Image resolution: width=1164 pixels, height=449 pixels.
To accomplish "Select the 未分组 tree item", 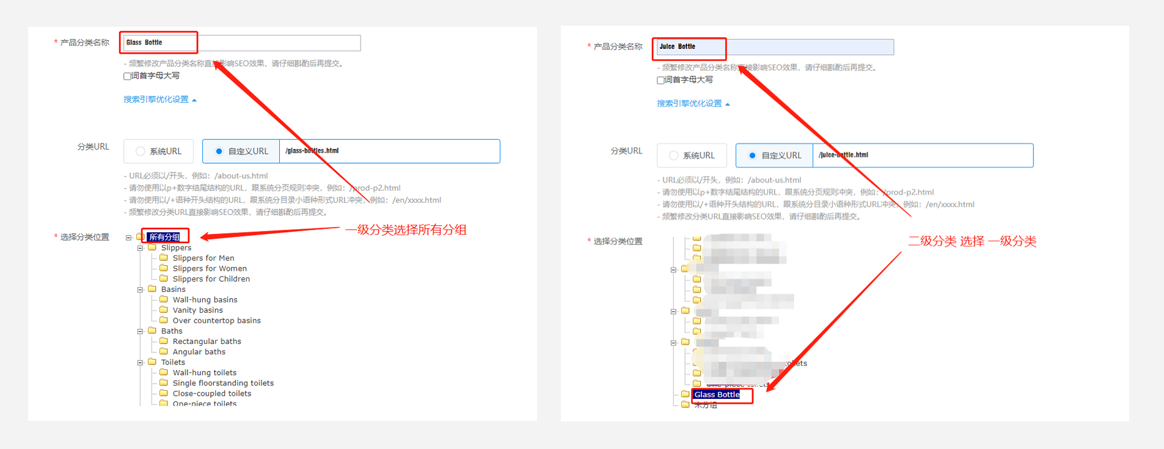I will tap(705, 405).
